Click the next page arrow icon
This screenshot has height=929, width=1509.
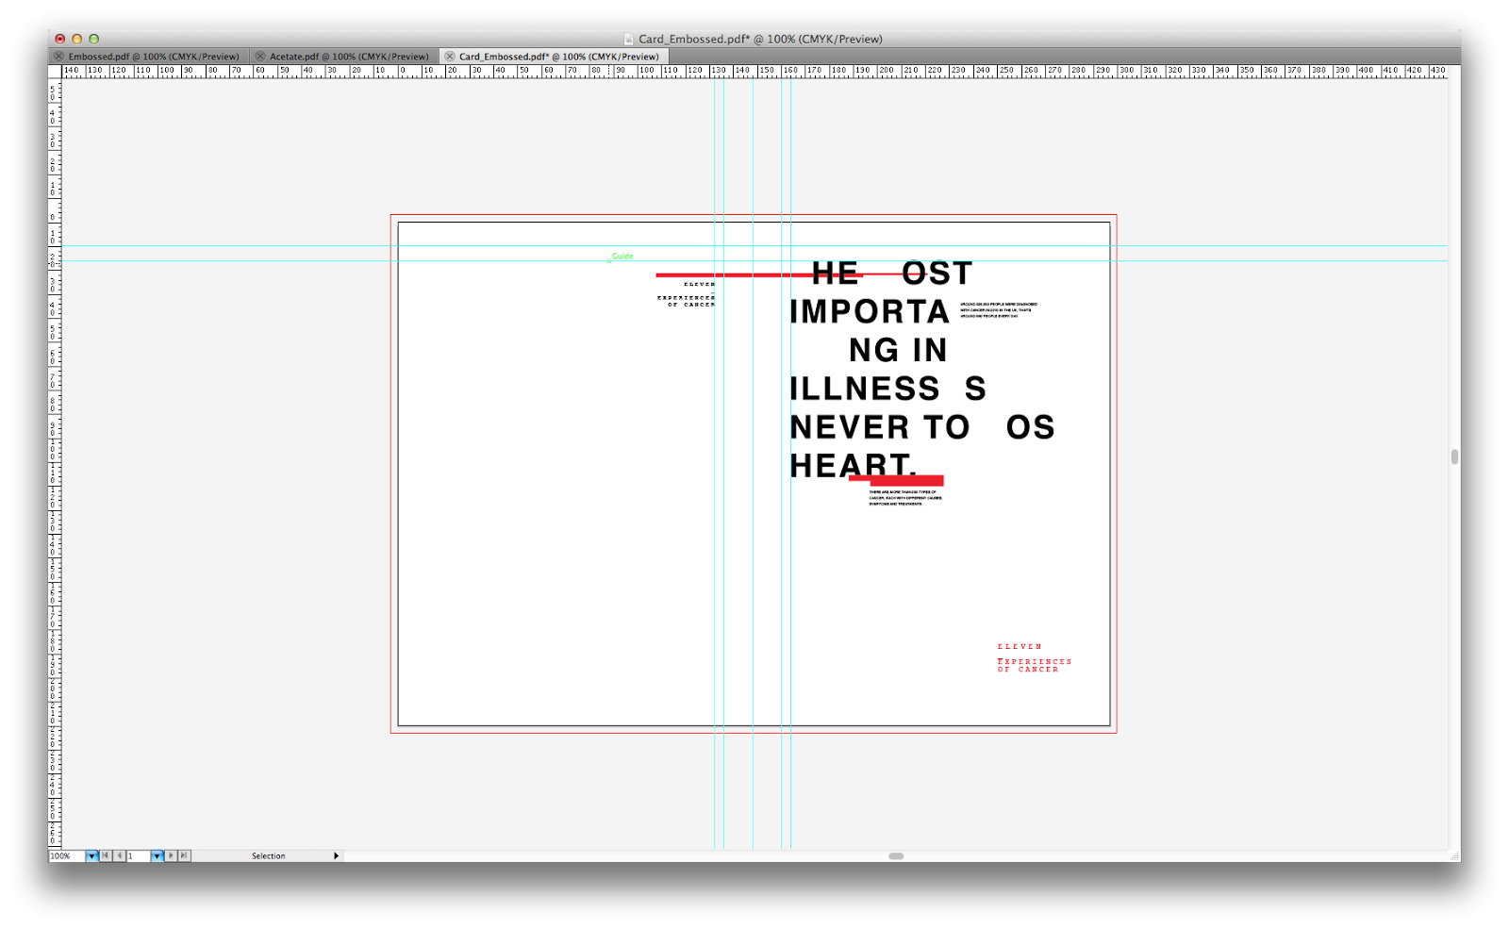[x=171, y=856]
